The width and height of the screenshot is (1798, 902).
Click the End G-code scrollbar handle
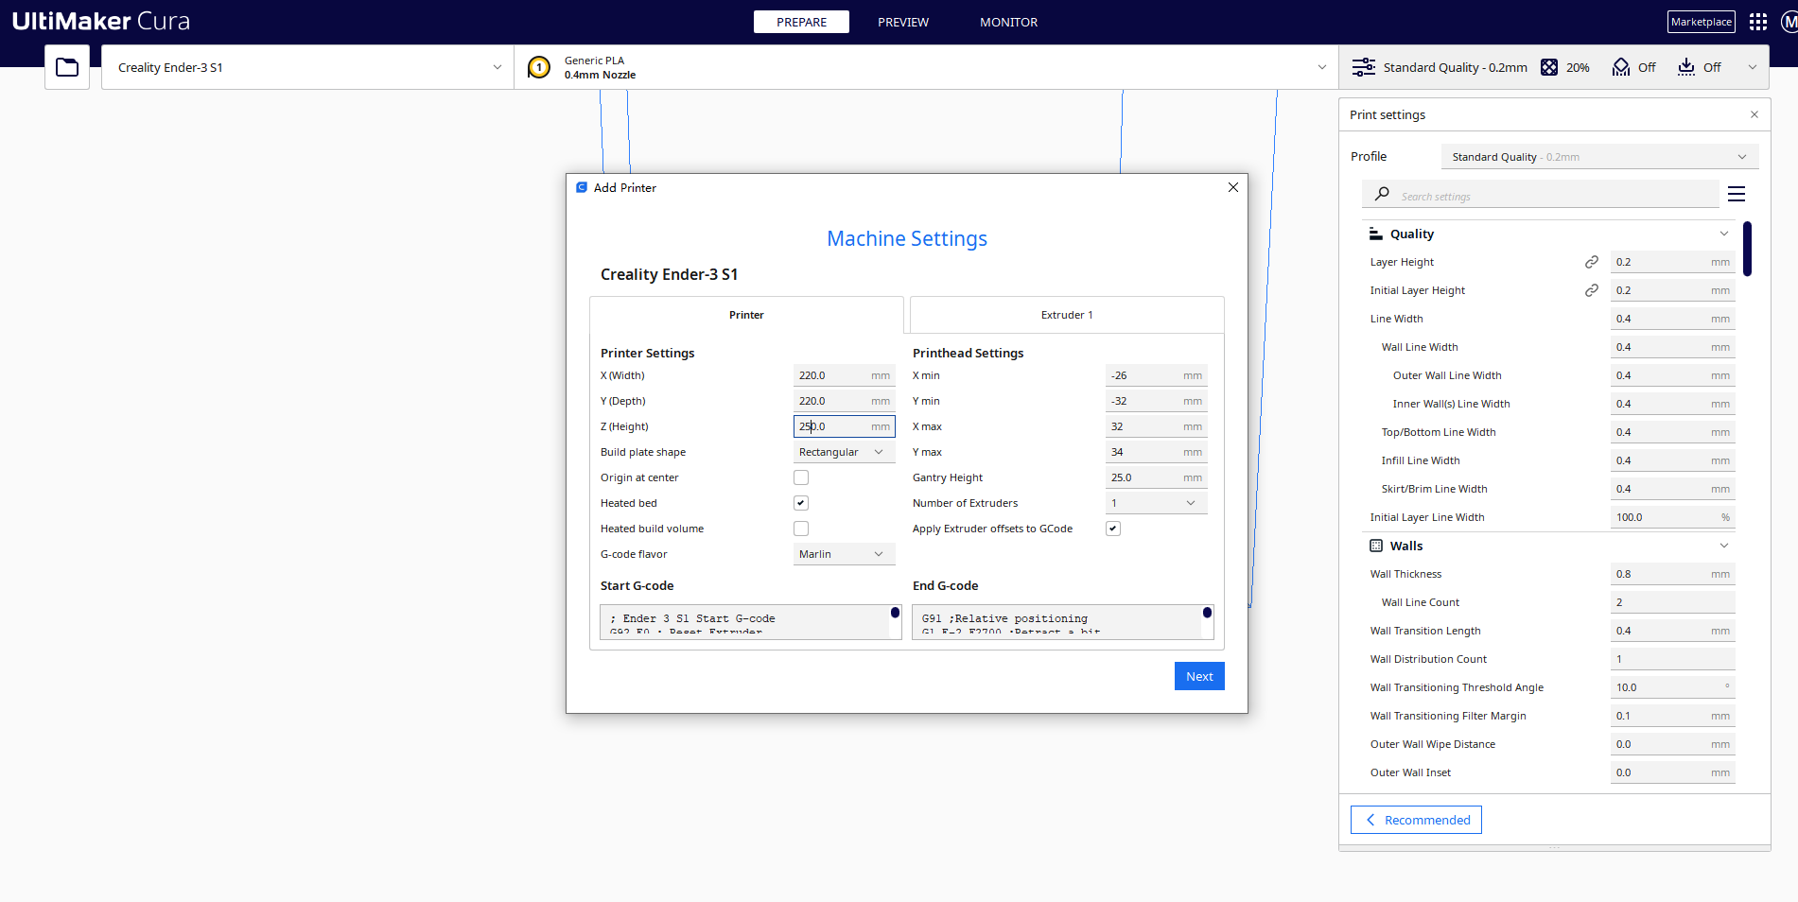click(x=1207, y=613)
